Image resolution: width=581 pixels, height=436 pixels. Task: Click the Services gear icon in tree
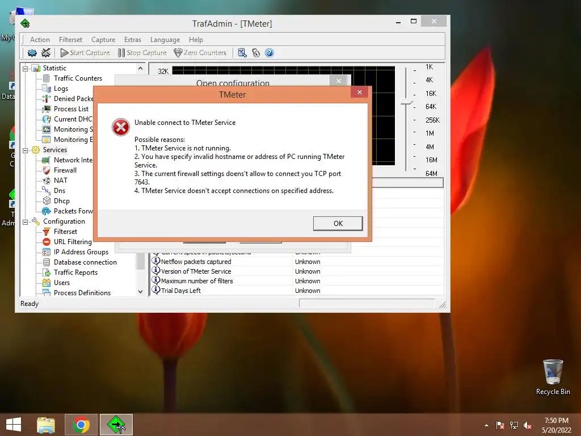point(36,150)
